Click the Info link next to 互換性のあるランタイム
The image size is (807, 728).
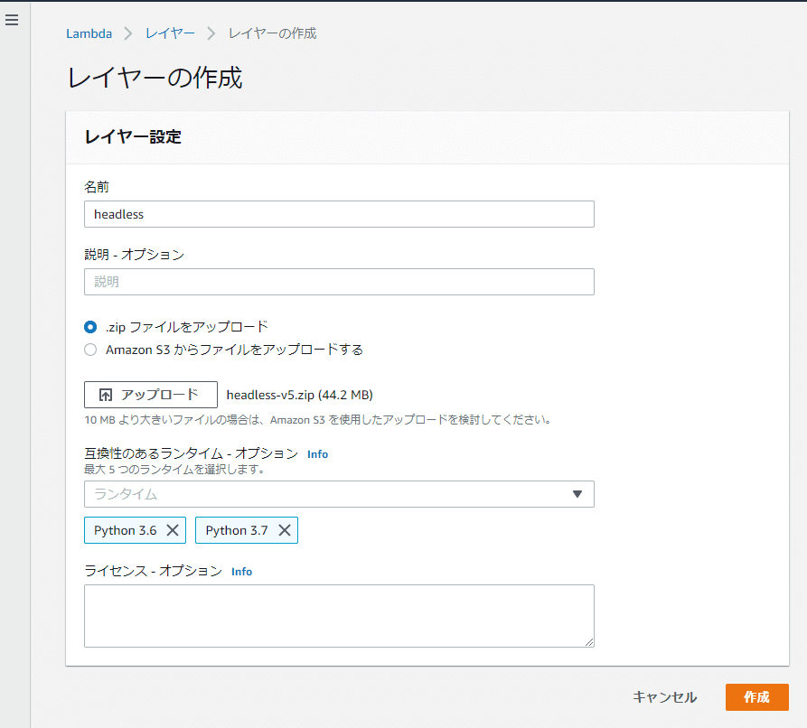point(317,454)
